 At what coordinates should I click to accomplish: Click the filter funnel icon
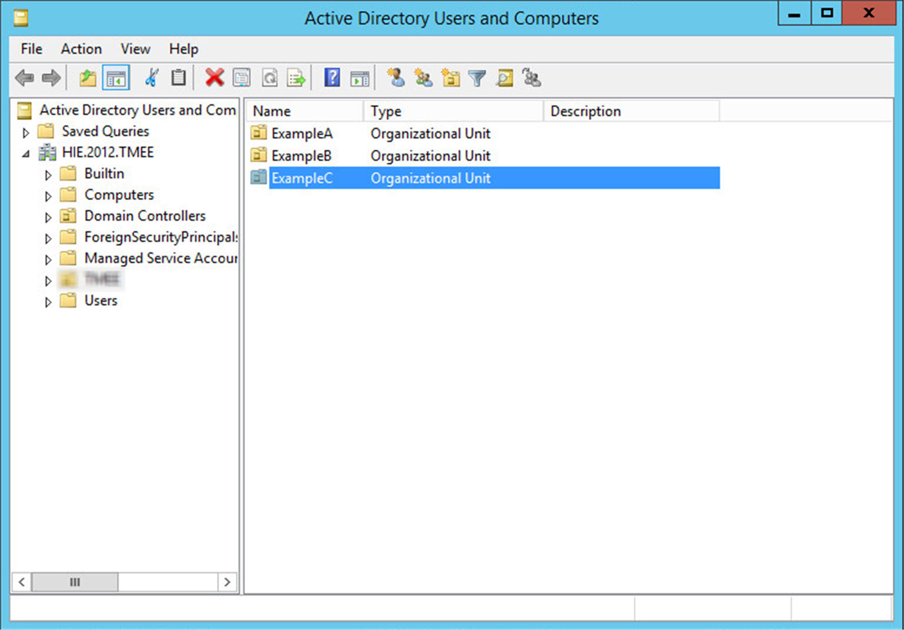click(x=477, y=78)
